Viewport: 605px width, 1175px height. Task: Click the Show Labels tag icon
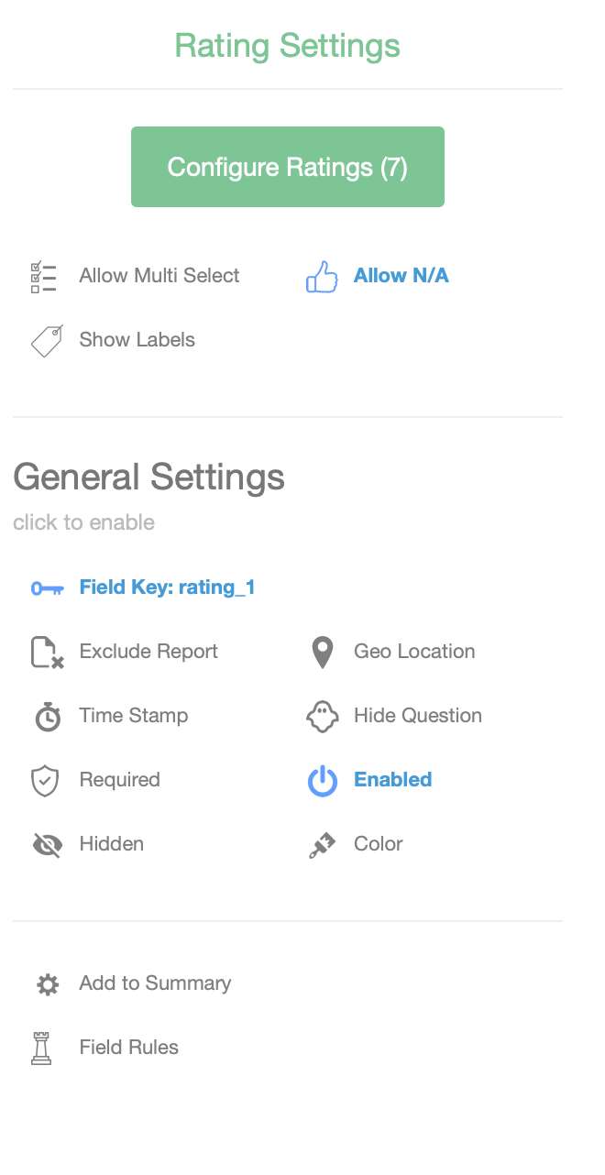(47, 341)
